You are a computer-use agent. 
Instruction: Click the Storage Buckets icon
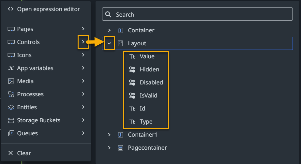pos(11,120)
